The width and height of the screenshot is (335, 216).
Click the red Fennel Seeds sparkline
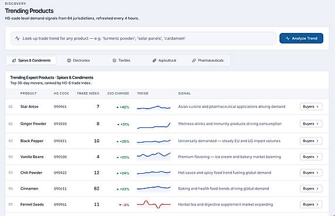pyautogui.click(x=154, y=204)
